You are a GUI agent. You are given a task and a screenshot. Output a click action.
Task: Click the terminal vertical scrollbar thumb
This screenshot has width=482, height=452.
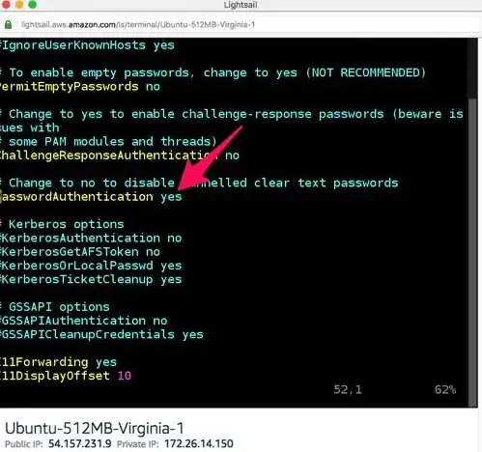point(472,252)
